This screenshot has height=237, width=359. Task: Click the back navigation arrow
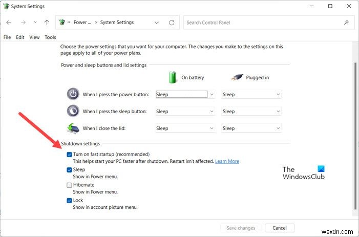[9, 23]
